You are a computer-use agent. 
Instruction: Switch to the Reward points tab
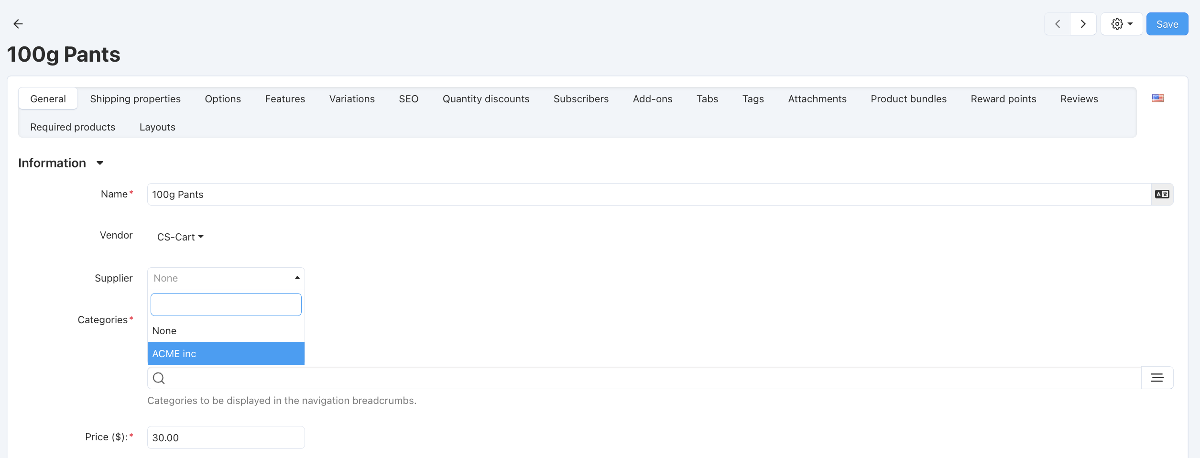click(x=1004, y=99)
